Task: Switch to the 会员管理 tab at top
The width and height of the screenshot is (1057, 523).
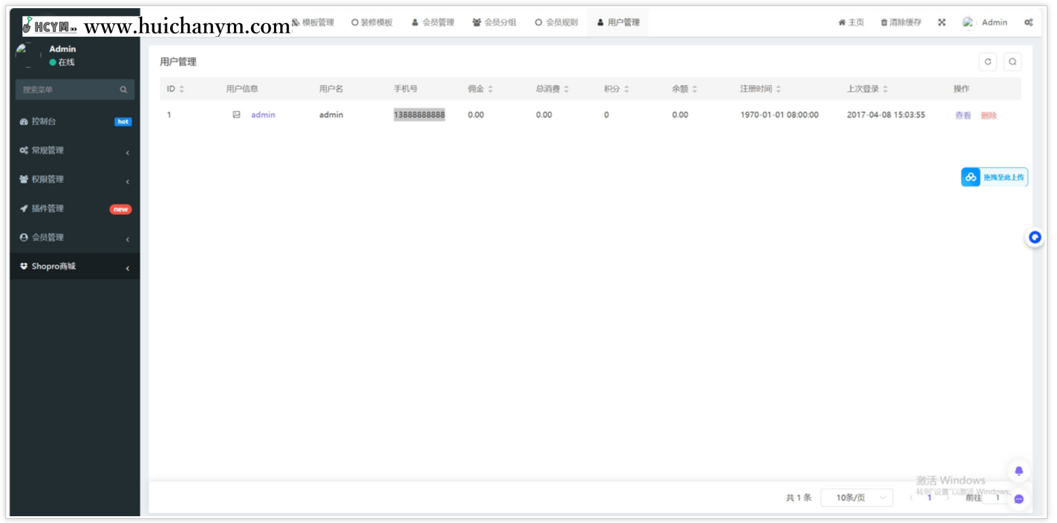Action: coord(433,22)
